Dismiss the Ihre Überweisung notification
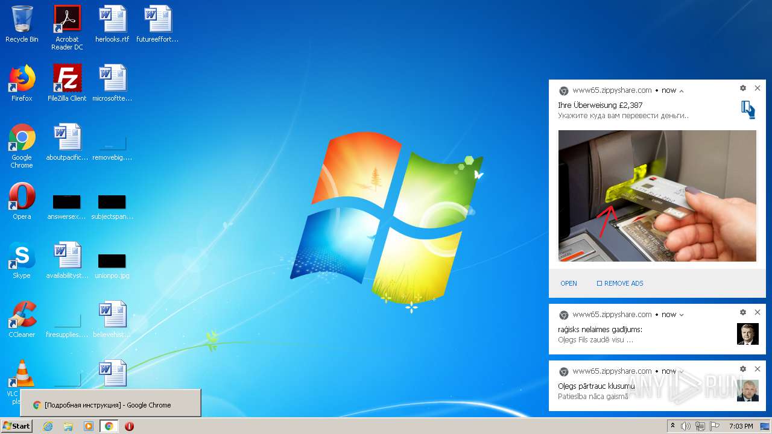The width and height of the screenshot is (772, 434). (758, 88)
